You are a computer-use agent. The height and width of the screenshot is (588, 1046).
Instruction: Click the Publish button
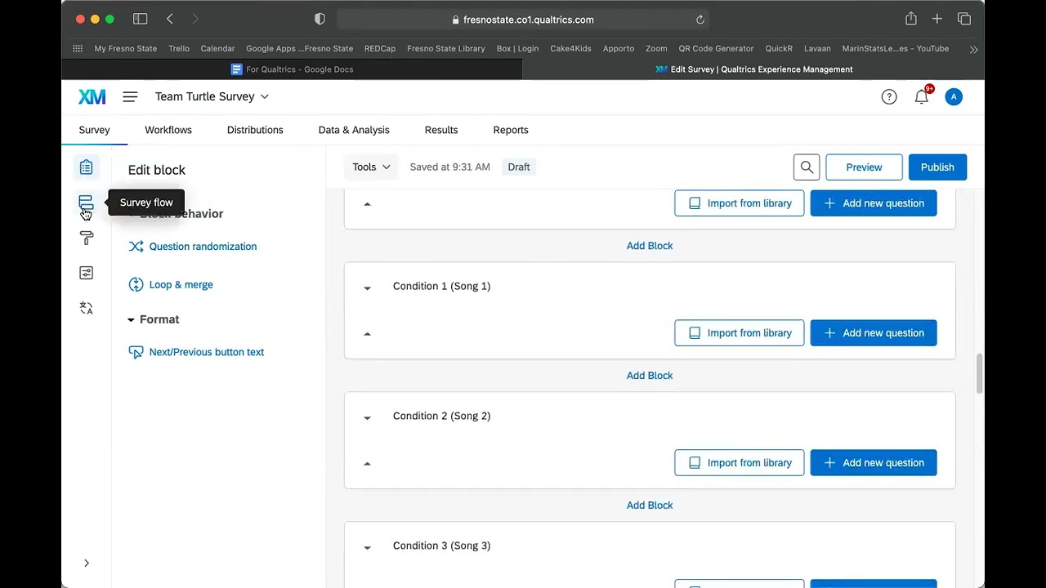(937, 167)
